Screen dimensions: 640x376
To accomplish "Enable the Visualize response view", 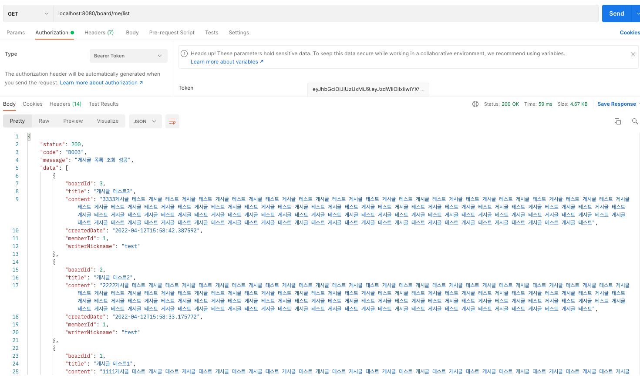I will 108,121.
